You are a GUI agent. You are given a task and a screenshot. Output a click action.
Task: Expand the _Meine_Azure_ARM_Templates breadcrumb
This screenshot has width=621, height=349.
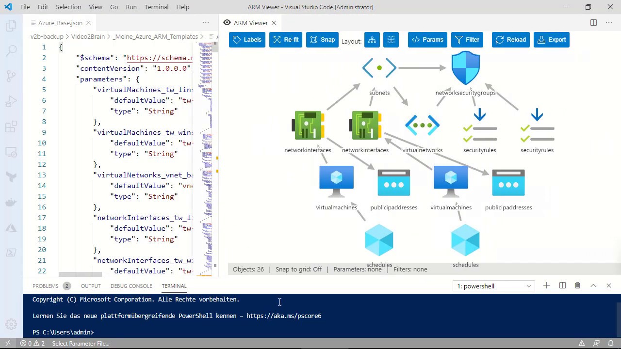pos(155,36)
